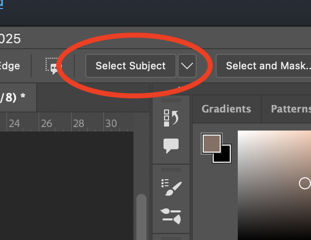The width and height of the screenshot is (311, 240).
Task: Select the document tab ending in /8) *
Action: click(14, 97)
